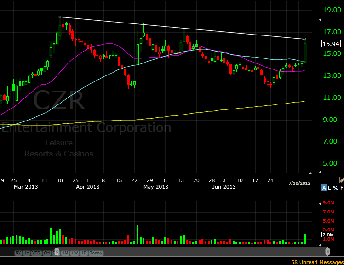
Task: Click the tallest green volume bar in late April
Action: coord(138,234)
